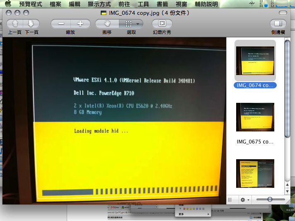Select the 搬移 hand move tool
The image size is (295, 221).
(x=107, y=24)
